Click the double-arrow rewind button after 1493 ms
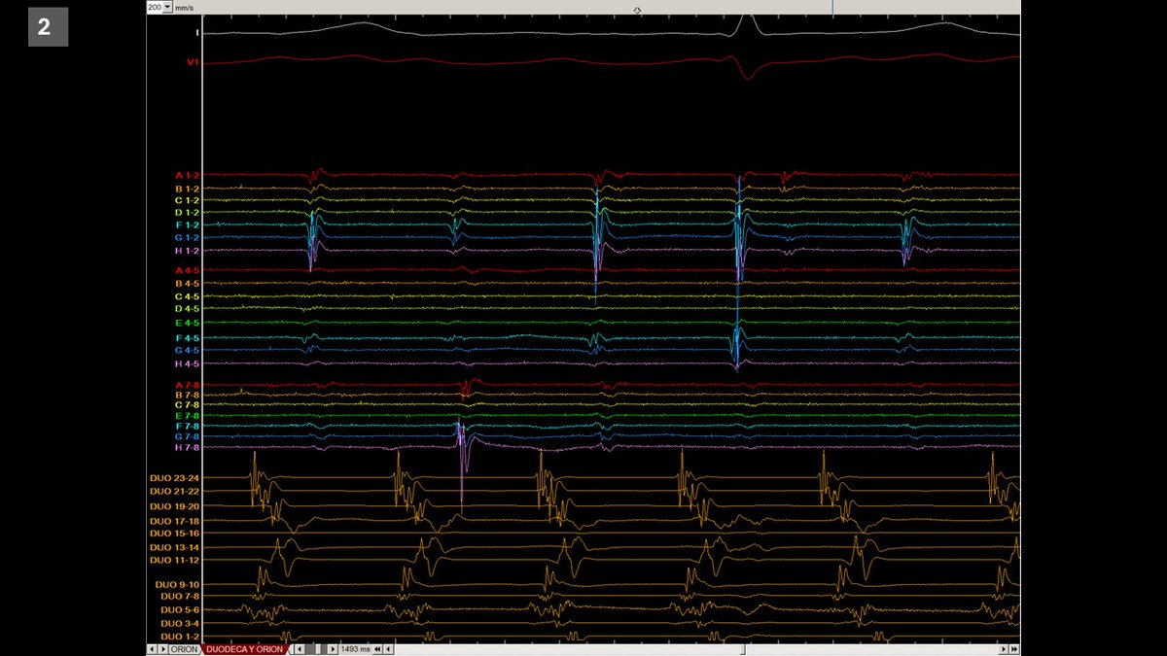This screenshot has width=1167, height=656. [377, 649]
